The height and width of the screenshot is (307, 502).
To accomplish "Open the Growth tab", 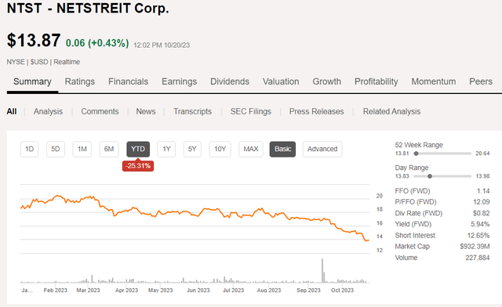I will point(326,82).
